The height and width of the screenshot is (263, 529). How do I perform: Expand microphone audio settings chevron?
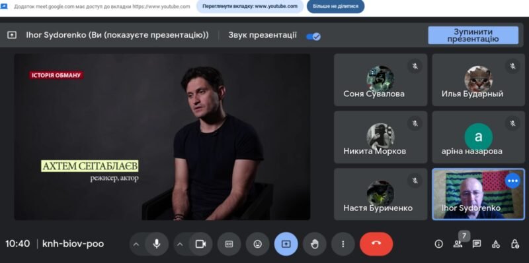coord(136,244)
